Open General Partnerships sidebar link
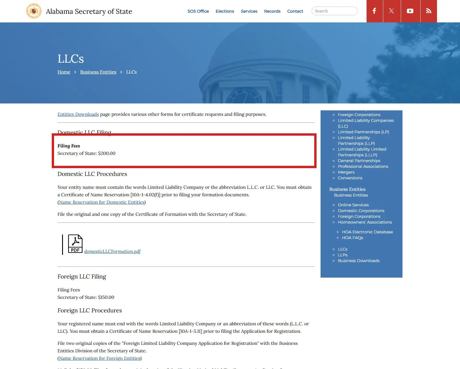Screen dimensions: 460x369 point(359,161)
